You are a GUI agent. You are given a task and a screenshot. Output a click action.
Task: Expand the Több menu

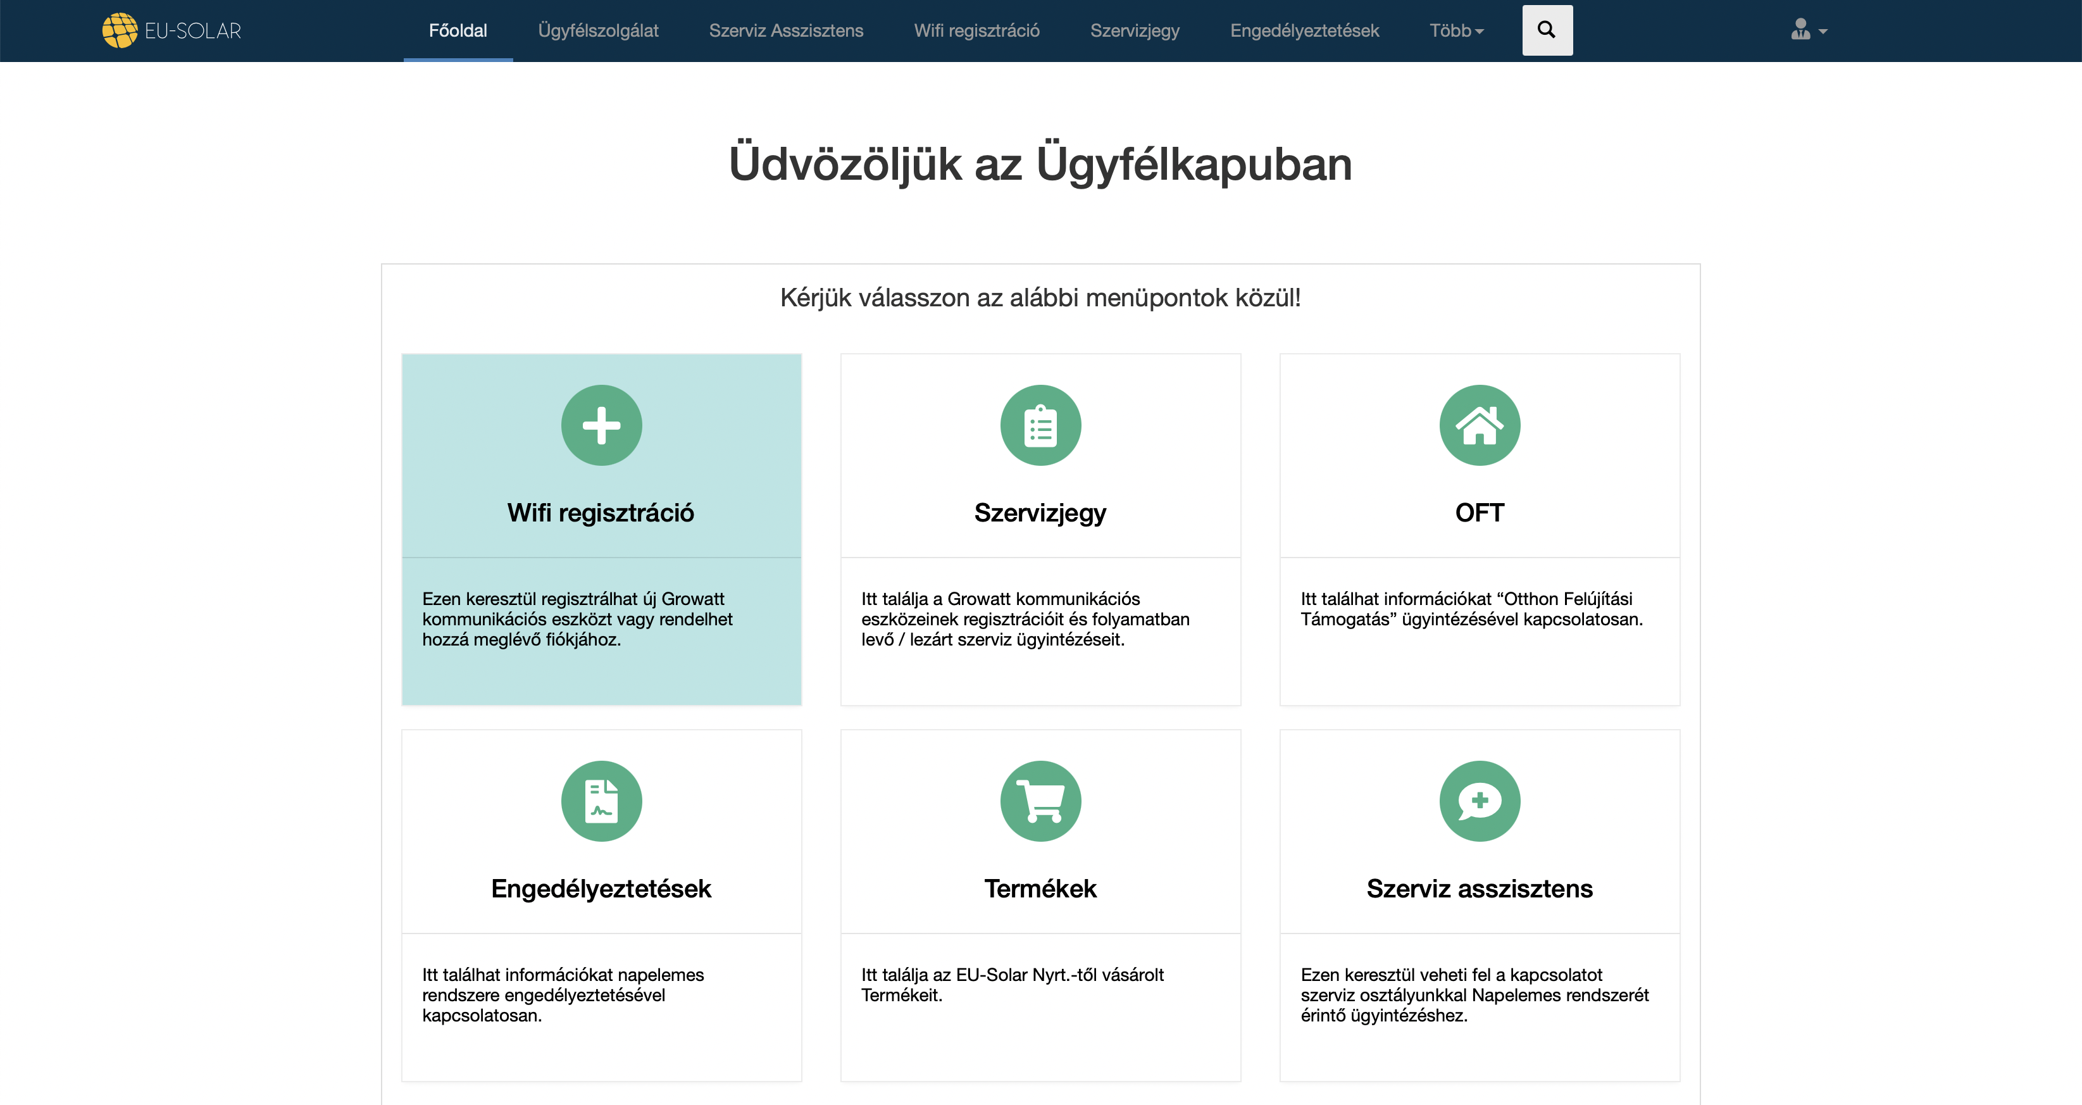pyautogui.click(x=1456, y=31)
